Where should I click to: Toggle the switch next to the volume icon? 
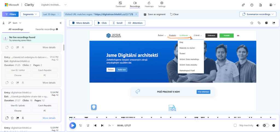point(266,125)
